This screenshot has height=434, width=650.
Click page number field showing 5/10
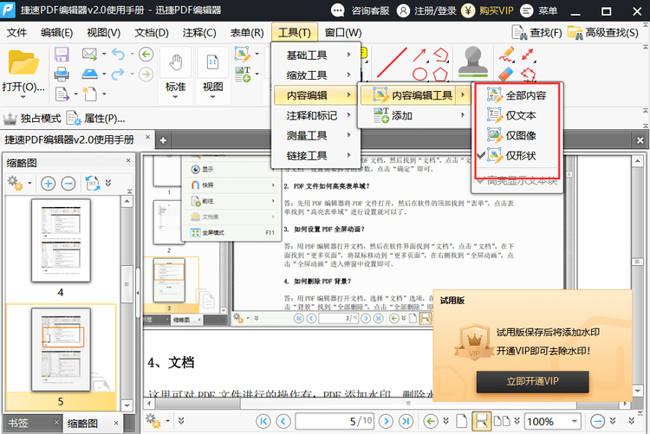point(334,422)
